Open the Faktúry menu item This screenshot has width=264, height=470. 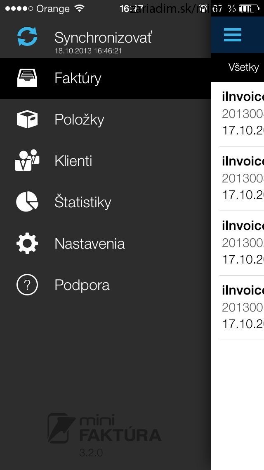[106, 79]
